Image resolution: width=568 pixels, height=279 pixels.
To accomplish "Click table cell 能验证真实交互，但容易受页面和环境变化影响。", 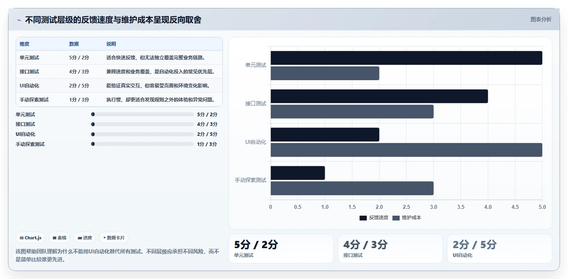I will click(158, 86).
